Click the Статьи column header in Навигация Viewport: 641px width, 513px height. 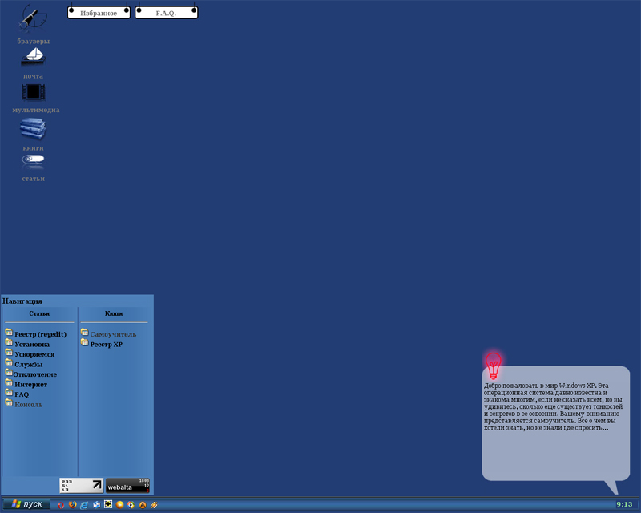[x=39, y=313]
